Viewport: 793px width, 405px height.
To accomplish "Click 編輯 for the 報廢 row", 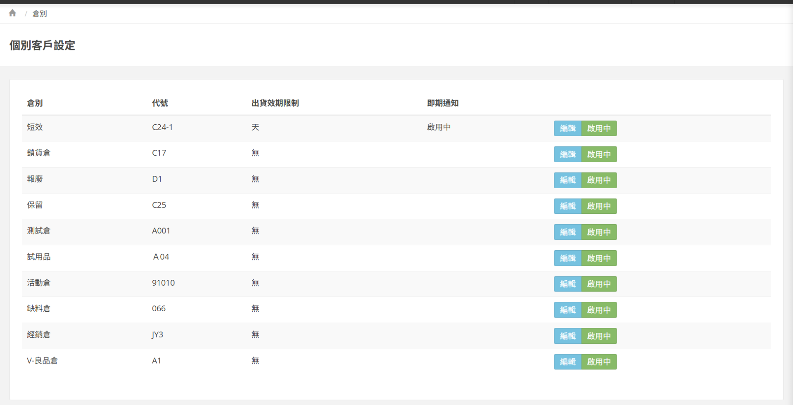I will [x=567, y=180].
